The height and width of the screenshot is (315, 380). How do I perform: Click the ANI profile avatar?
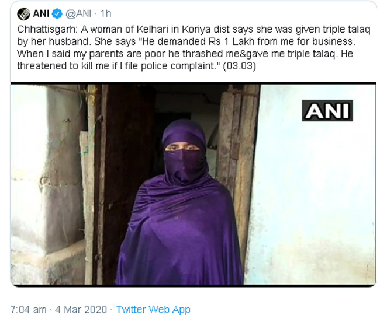pos(23,14)
